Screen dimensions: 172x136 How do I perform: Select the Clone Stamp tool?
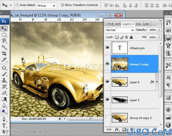(x=4, y=80)
